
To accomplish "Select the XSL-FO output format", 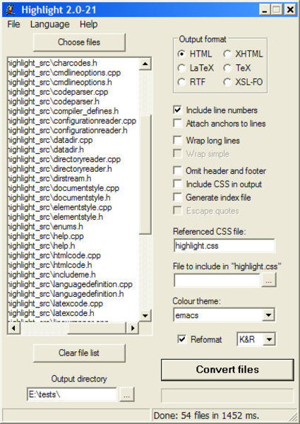I will coord(243,82).
